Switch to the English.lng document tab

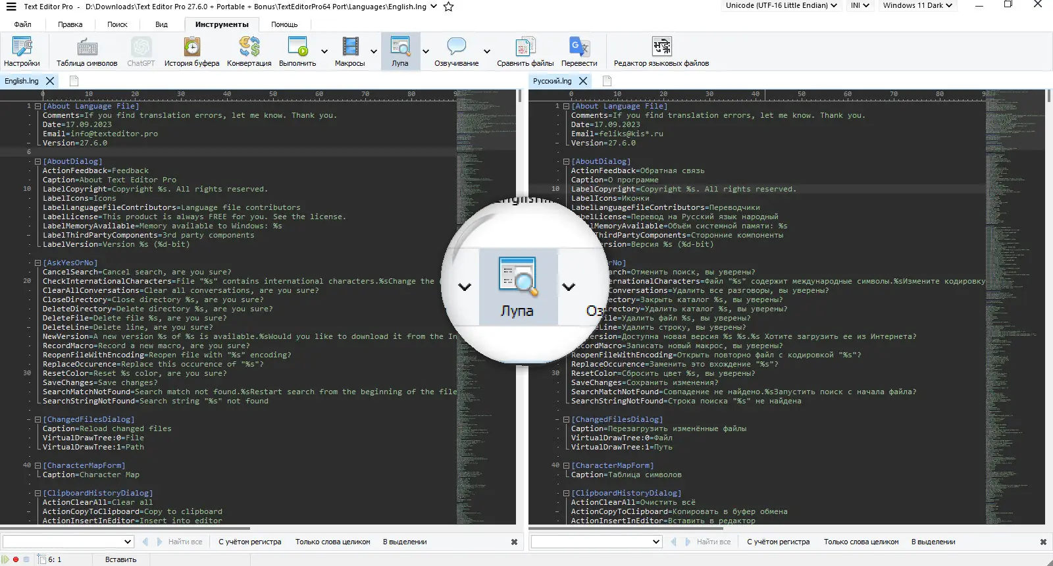22,81
